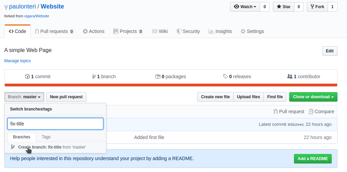Click the Add a README button
347x172 pixels.
(x=312, y=159)
